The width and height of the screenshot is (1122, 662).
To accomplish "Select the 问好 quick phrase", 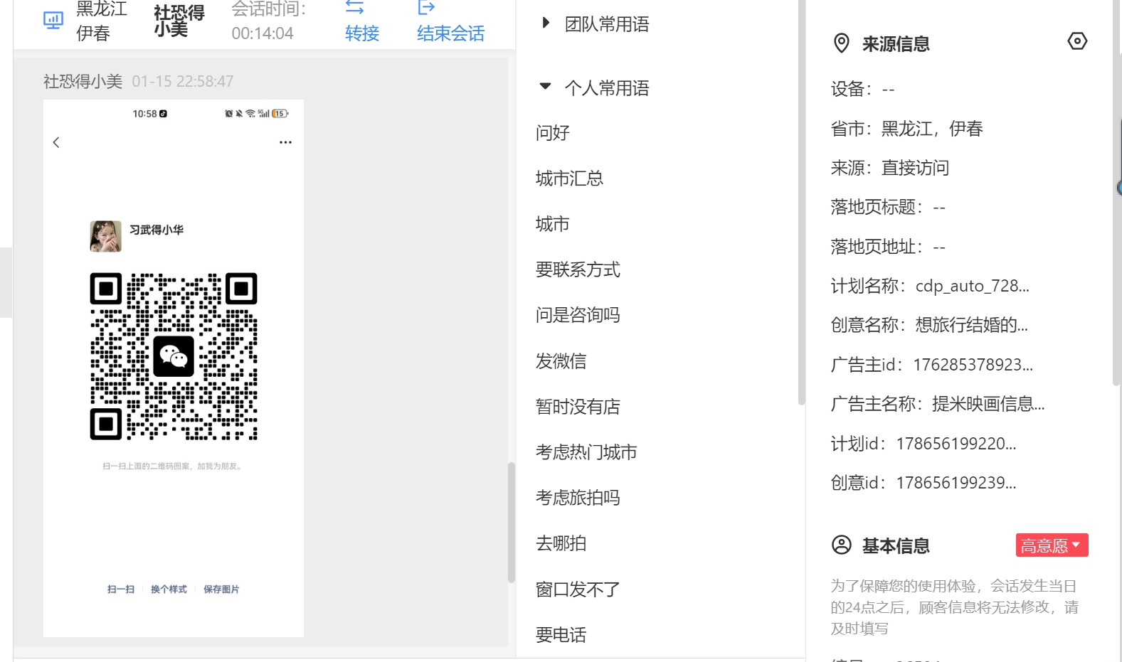I will coord(553,133).
